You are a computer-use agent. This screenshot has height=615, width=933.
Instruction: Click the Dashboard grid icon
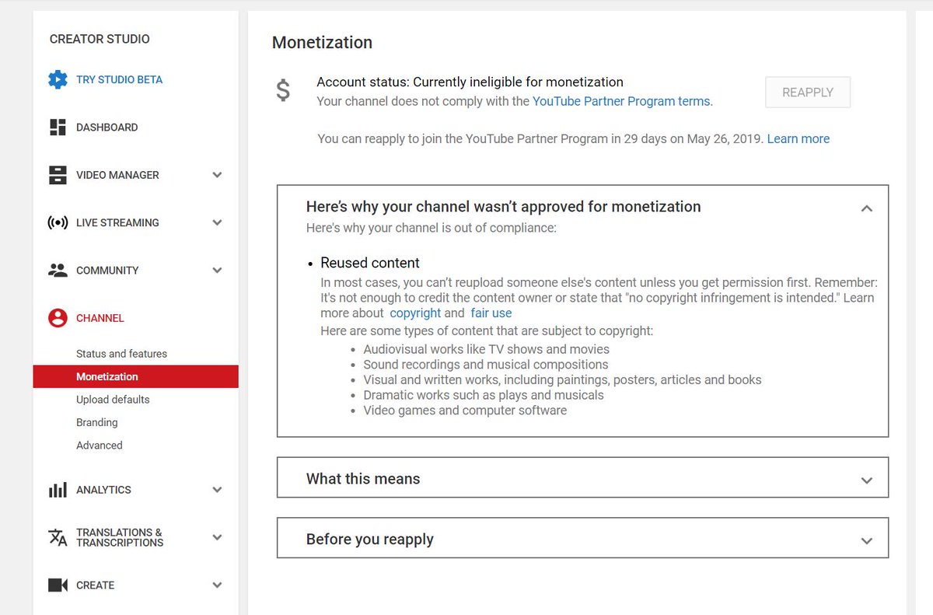click(x=58, y=128)
